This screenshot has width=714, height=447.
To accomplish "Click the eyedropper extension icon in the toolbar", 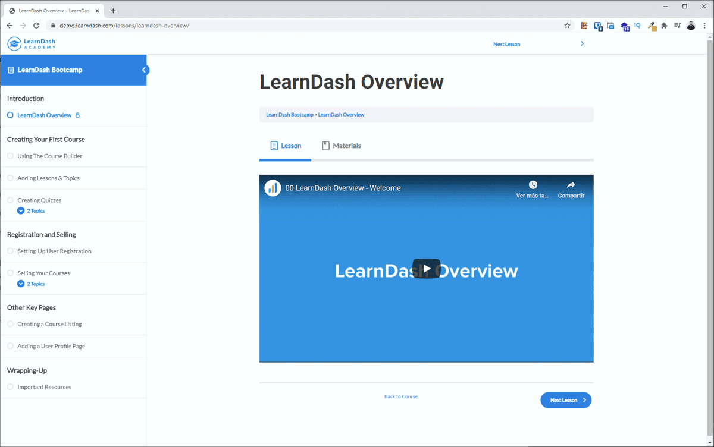I will coord(652,26).
